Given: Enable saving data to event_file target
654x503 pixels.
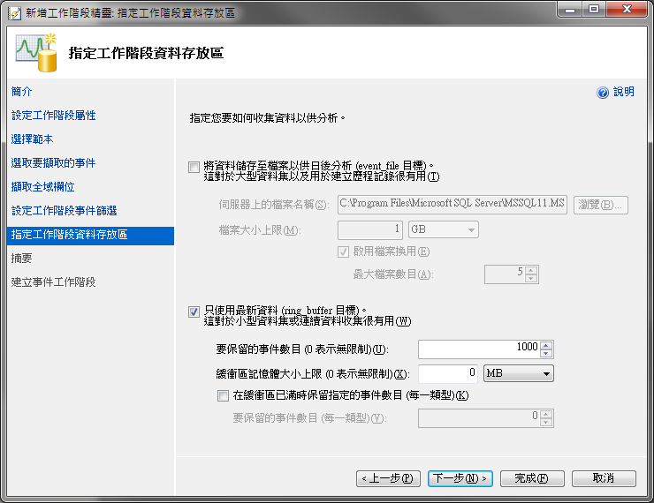Looking at the screenshot, I should click(x=194, y=168).
